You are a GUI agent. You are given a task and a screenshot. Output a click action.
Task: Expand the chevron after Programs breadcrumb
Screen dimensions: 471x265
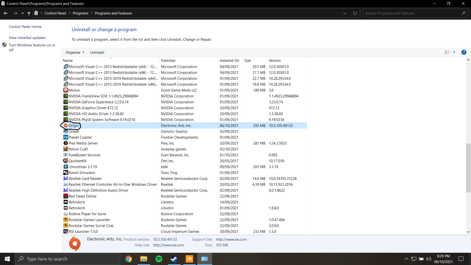(x=92, y=13)
